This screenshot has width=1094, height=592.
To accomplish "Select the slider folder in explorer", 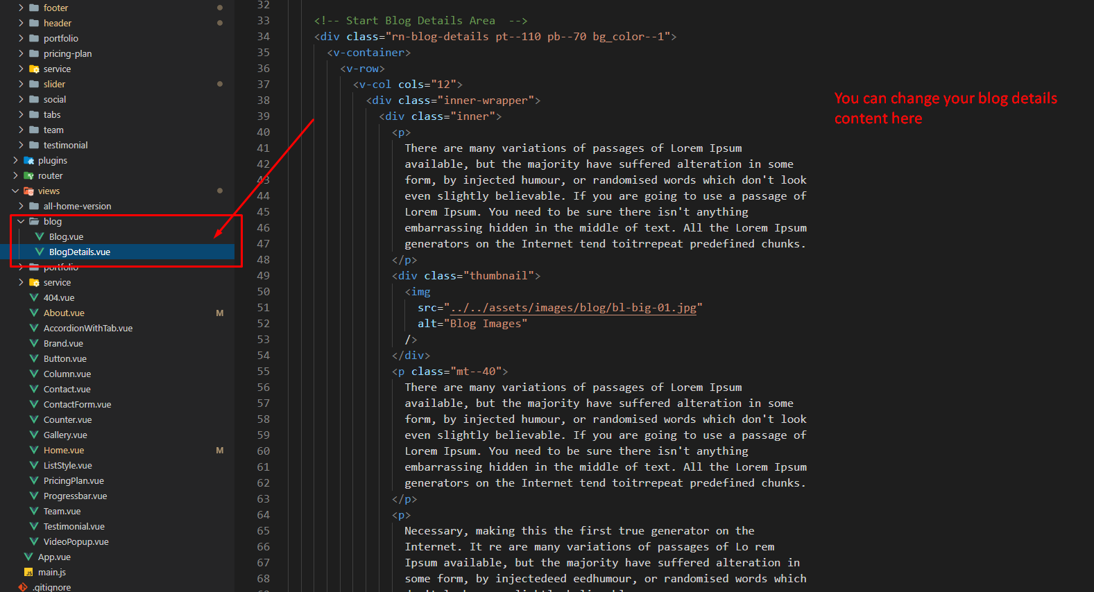I will (x=54, y=85).
